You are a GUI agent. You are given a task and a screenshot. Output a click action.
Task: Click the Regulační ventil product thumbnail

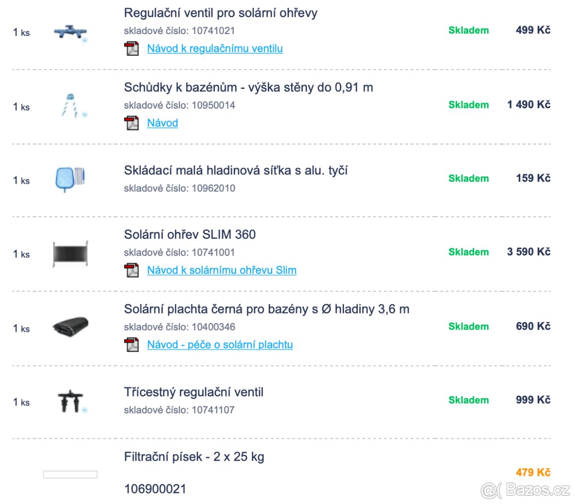click(x=70, y=33)
